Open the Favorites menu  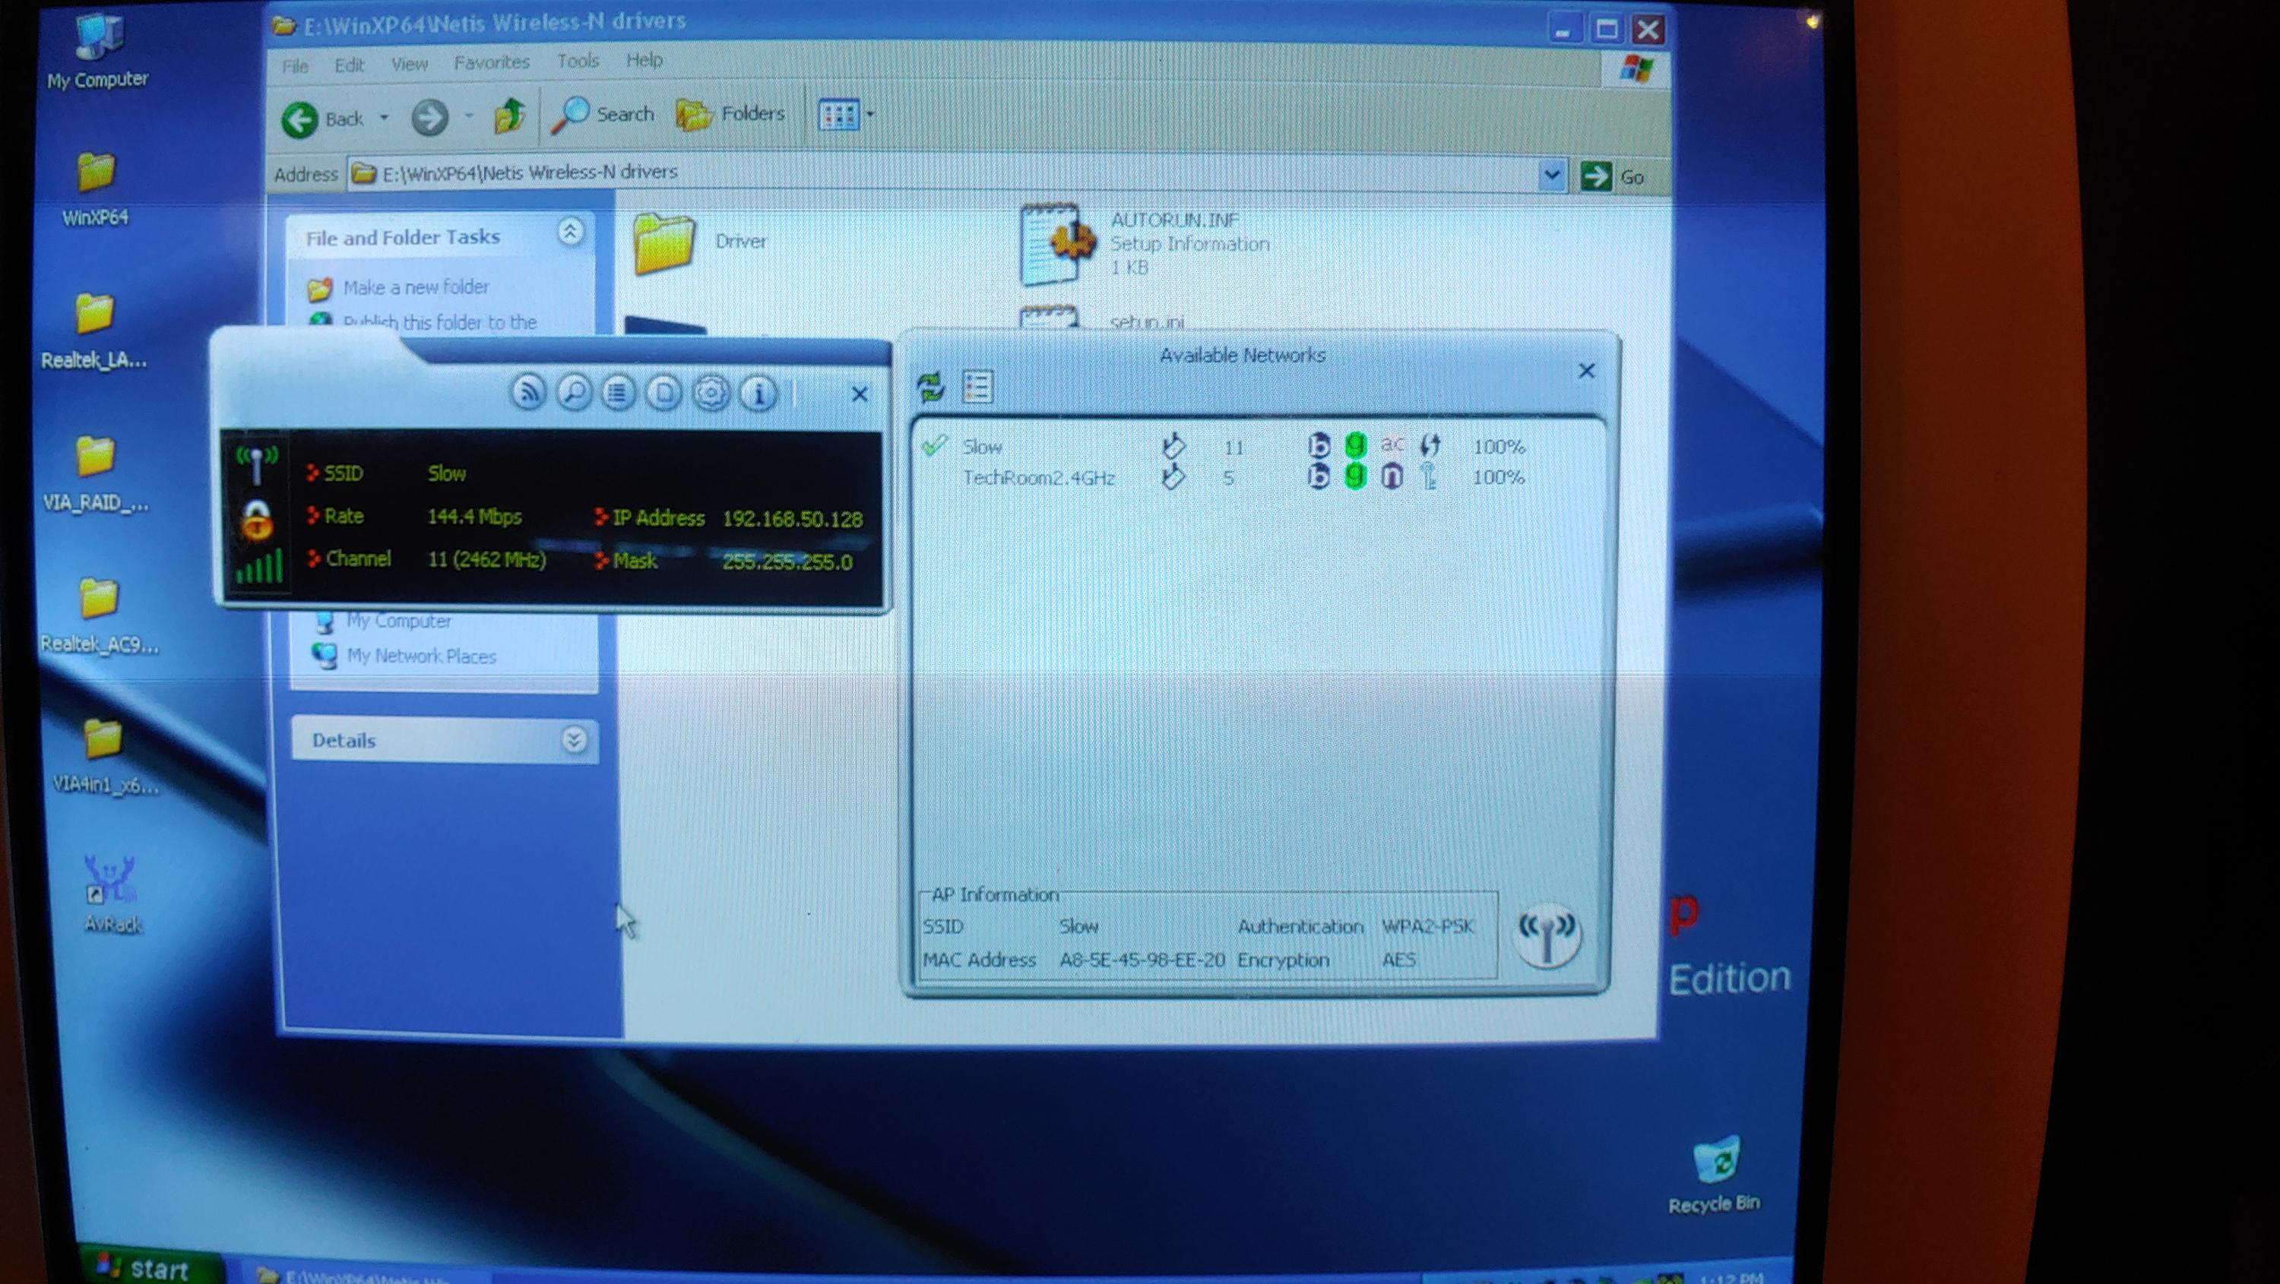pos(491,63)
